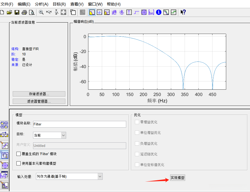Show Magnitude and Phase Responses together
Image resolution: width=250 pixels, height=192 pixels.
click(x=107, y=12)
